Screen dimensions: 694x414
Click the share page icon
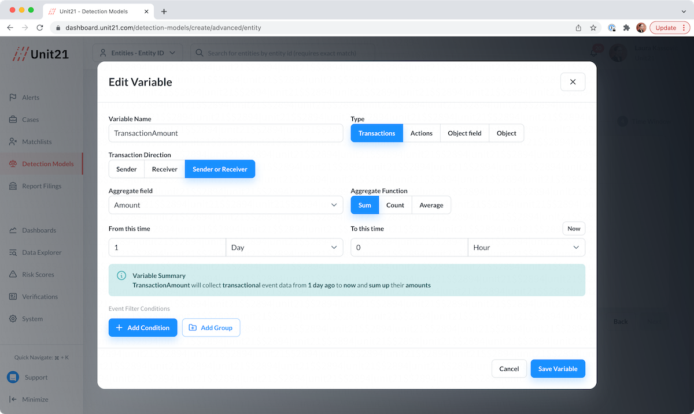click(578, 27)
